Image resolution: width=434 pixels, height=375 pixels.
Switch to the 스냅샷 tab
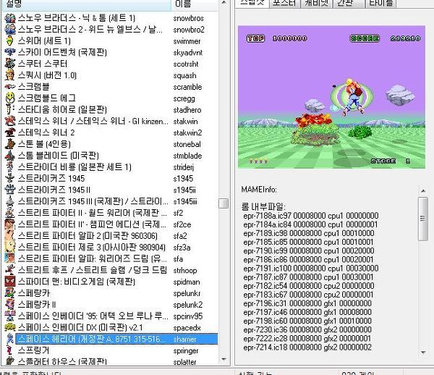point(251,3)
